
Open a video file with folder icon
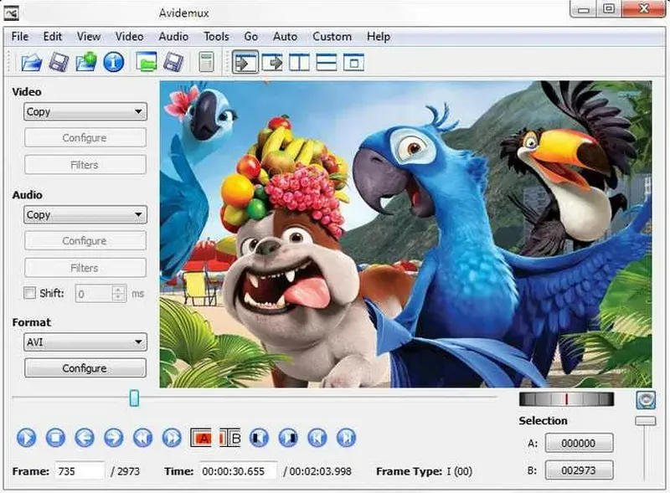click(x=31, y=63)
